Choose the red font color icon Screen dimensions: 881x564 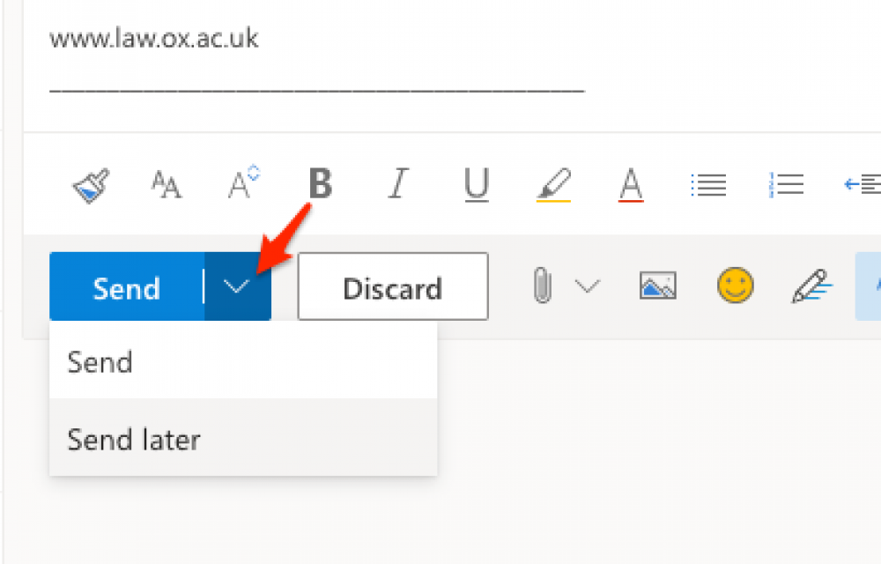(631, 185)
